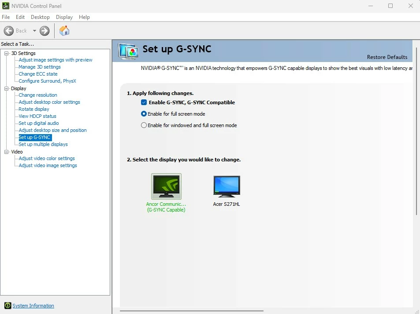Open Configure Surround, PhysX
The width and height of the screenshot is (420, 314).
(48, 81)
